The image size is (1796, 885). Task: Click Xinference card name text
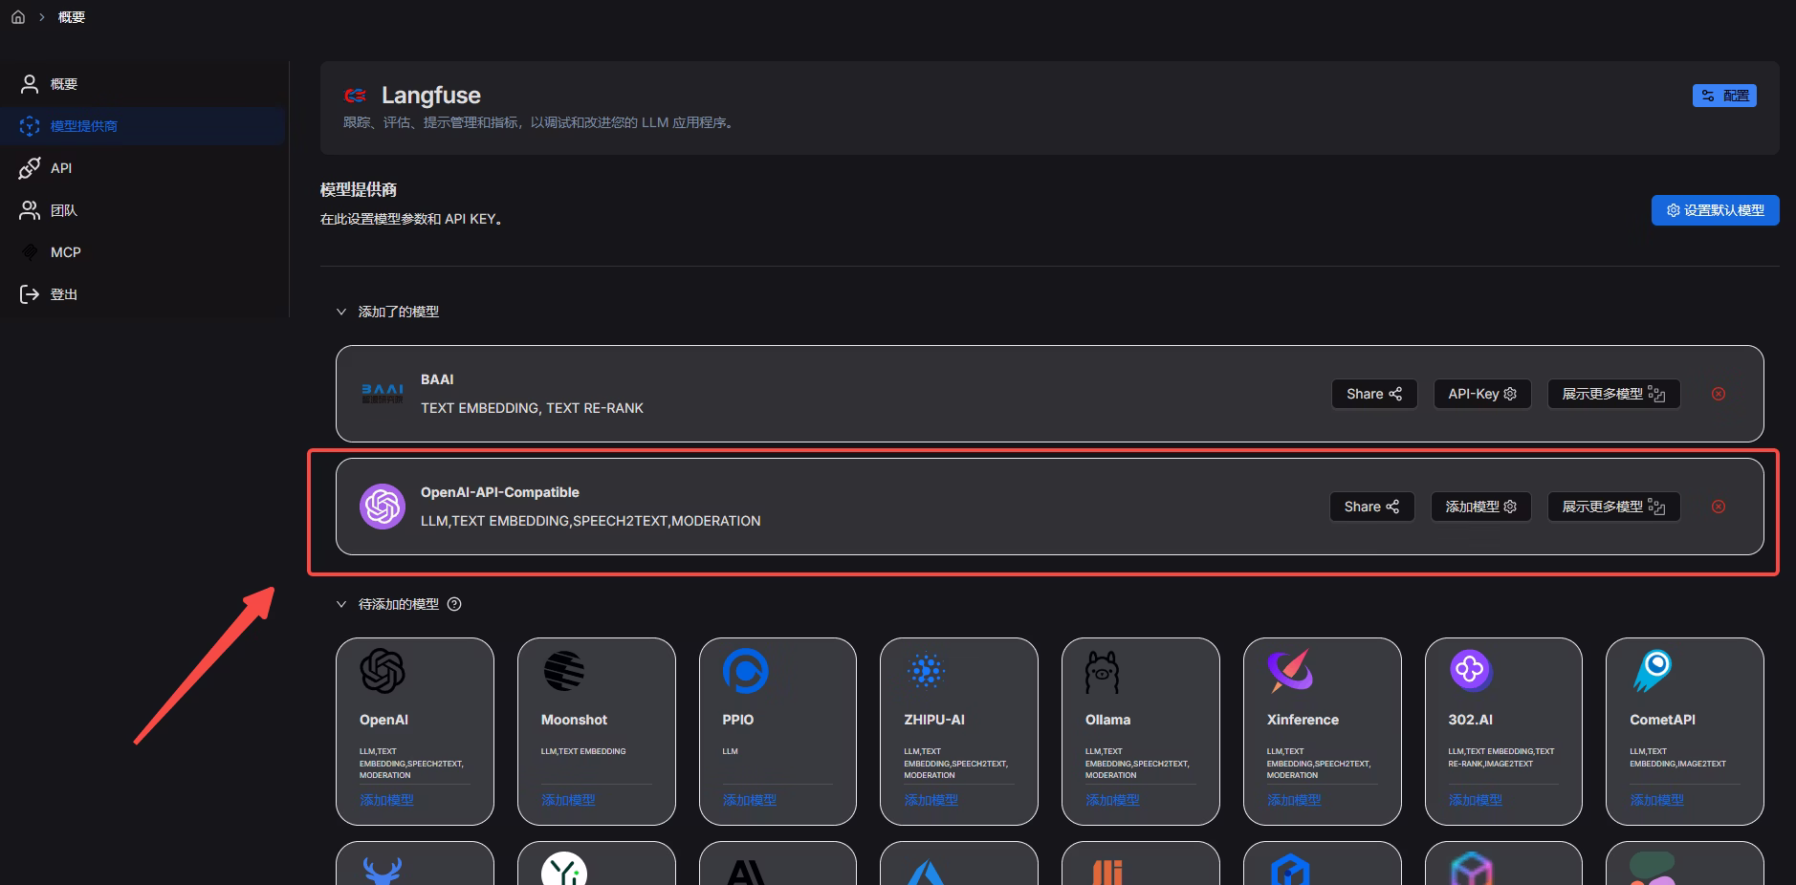click(1303, 720)
